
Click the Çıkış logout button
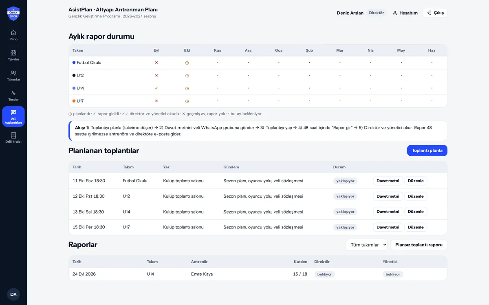435,13
